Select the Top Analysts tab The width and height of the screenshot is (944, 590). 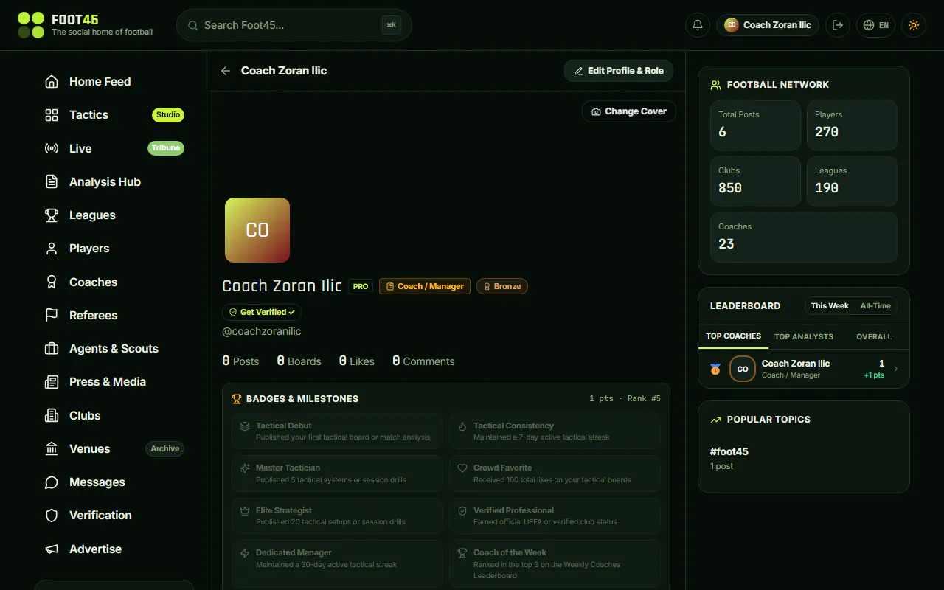(804, 336)
